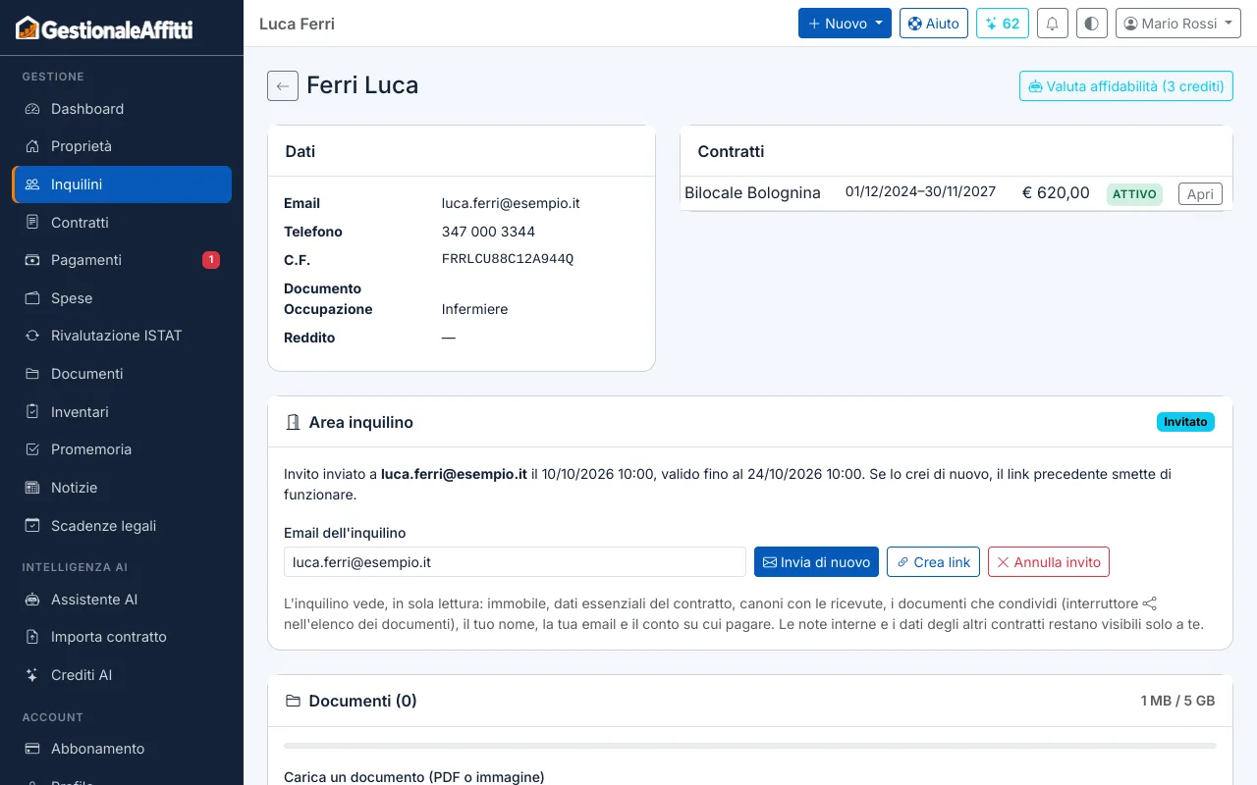The height and width of the screenshot is (785, 1257).
Task: Click phone number 347 000 3344
Action: tap(488, 232)
